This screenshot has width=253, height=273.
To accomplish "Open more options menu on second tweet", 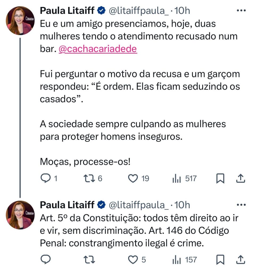I will coord(241,205).
